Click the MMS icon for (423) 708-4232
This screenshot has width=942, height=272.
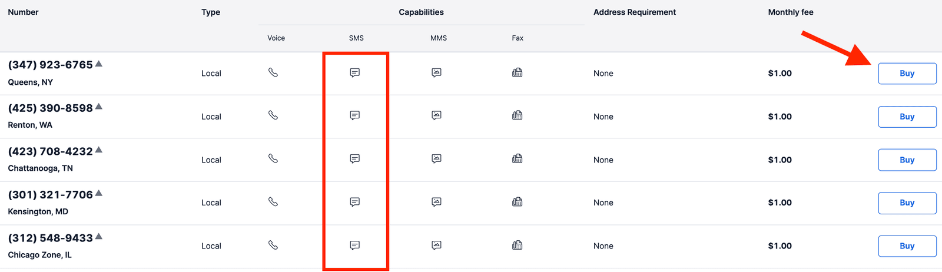(436, 159)
